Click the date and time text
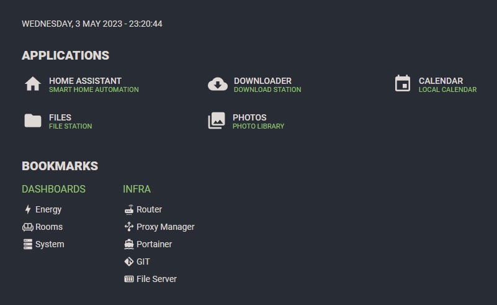The image size is (497, 305). 92,24
